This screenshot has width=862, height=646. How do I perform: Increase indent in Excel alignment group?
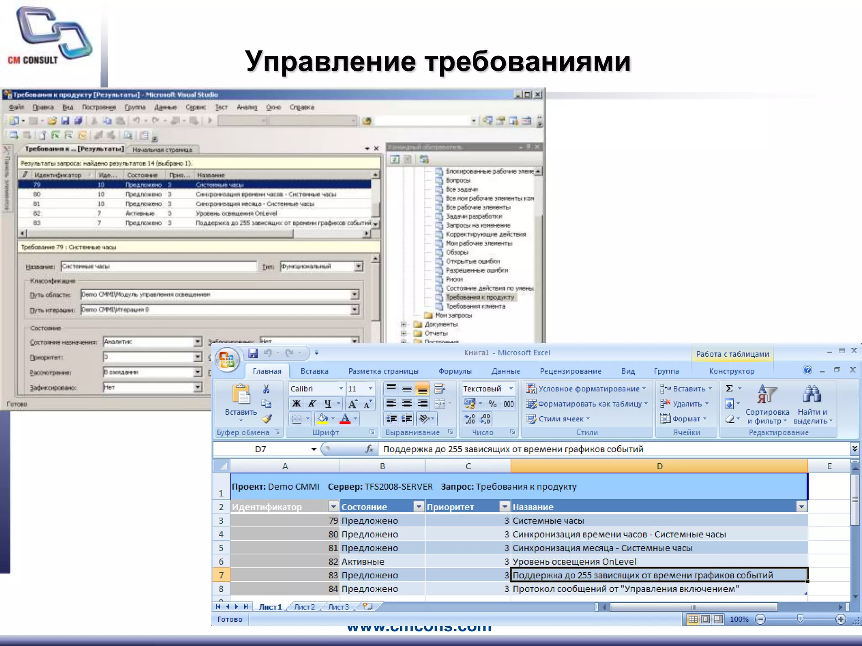point(407,418)
